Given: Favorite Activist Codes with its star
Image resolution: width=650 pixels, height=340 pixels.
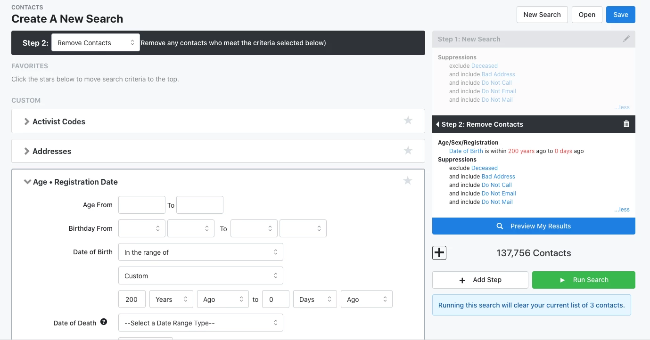Looking at the screenshot, I should point(408,121).
